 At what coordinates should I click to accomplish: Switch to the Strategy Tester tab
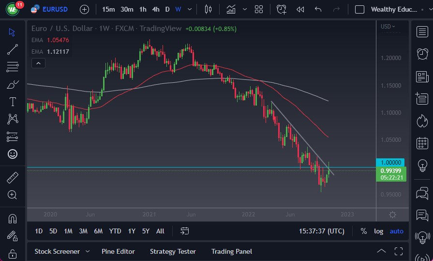[173, 251]
